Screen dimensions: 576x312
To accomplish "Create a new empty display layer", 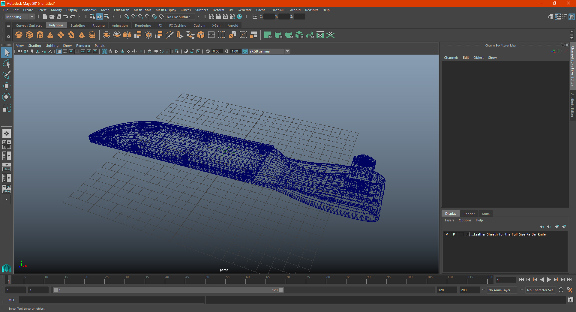I will [557, 226].
